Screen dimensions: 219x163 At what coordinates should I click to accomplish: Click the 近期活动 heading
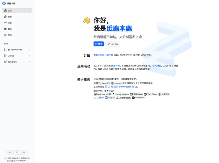84,66
